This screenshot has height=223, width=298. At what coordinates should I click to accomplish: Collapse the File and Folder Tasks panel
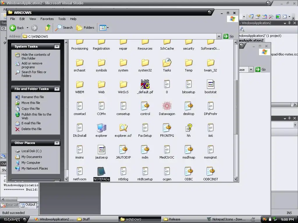click(57, 89)
